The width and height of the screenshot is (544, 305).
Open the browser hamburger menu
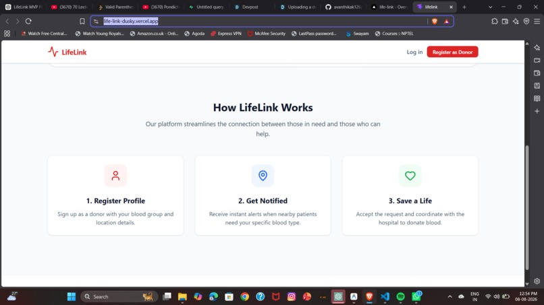(537, 21)
